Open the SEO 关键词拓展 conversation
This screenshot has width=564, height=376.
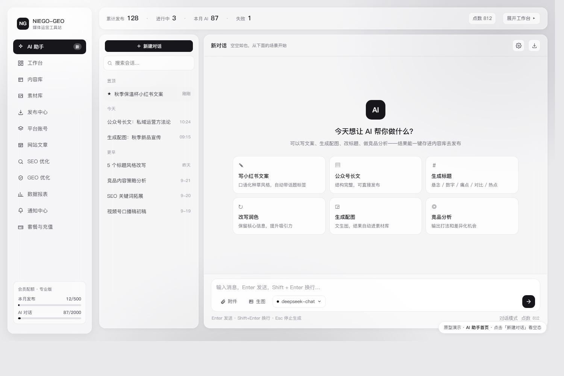pos(149,196)
